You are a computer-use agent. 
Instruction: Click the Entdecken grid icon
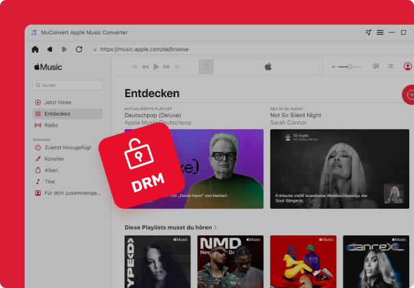tap(38, 114)
